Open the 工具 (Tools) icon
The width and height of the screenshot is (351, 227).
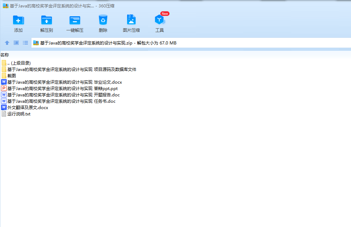[159, 20]
